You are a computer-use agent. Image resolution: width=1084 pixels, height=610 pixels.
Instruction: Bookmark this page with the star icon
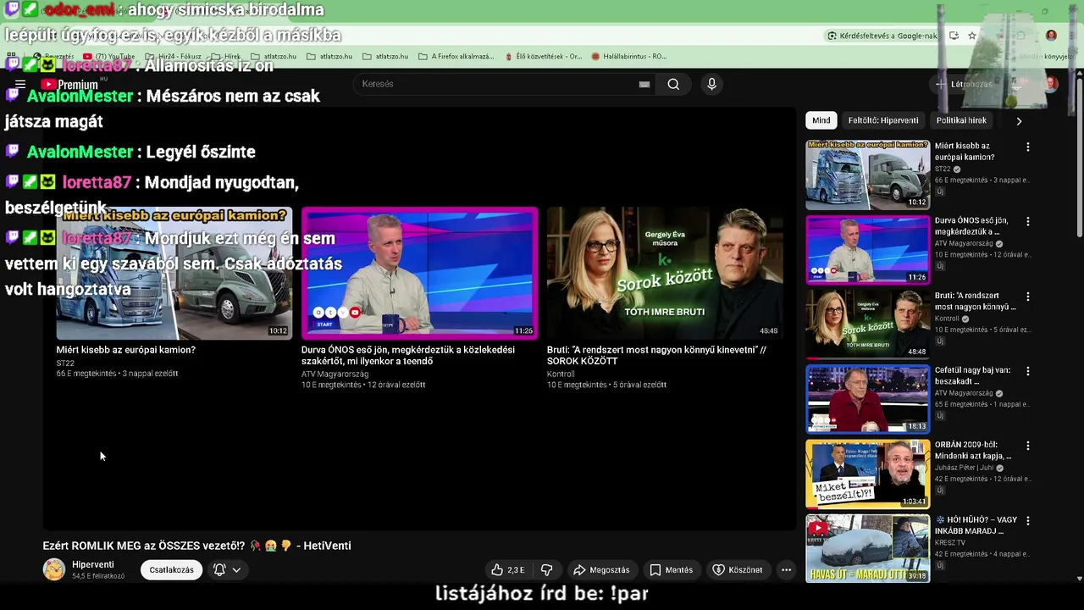click(972, 36)
